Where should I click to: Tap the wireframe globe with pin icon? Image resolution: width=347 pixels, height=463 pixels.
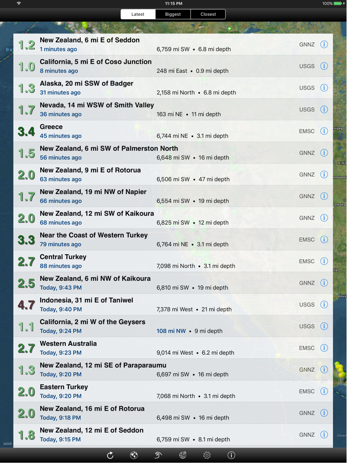(183, 455)
